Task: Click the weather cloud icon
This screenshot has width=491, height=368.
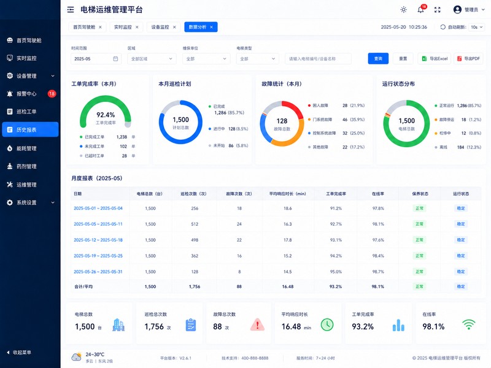Action: point(76,356)
